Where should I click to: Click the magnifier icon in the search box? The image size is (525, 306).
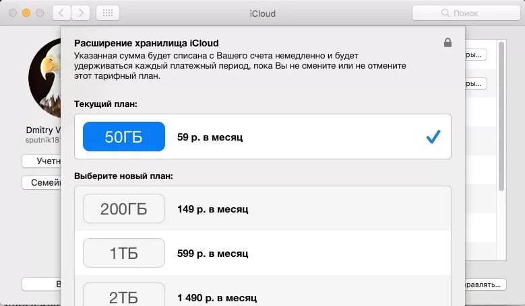click(x=445, y=13)
